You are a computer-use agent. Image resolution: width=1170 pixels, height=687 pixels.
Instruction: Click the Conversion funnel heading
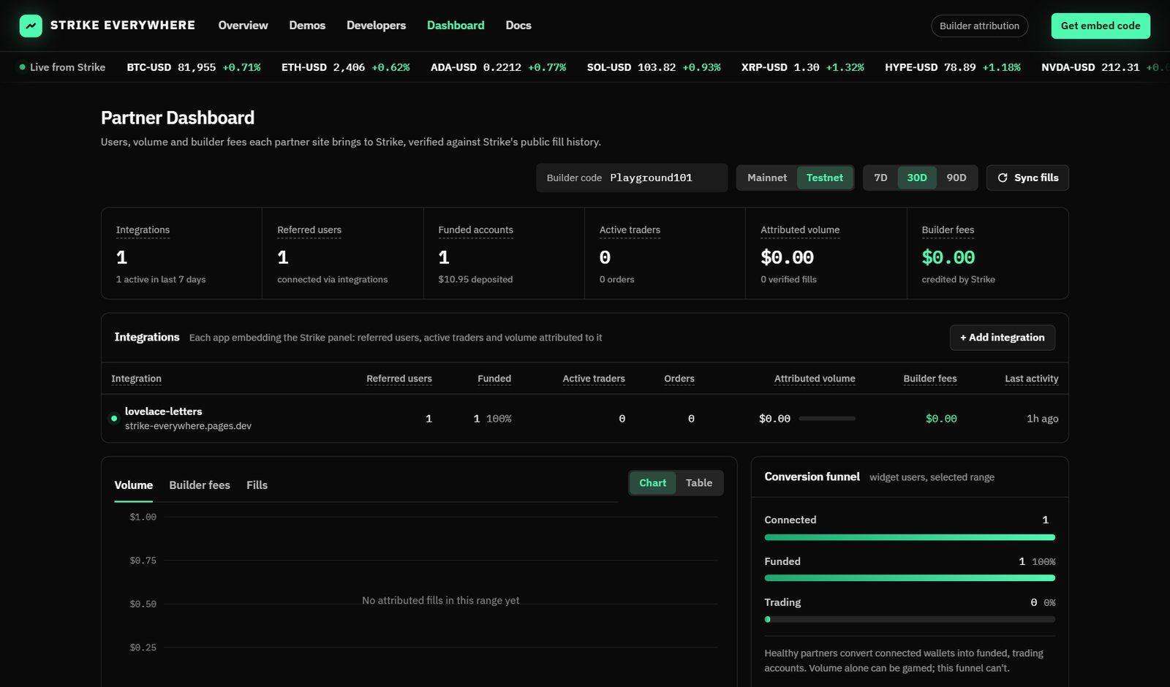(812, 477)
